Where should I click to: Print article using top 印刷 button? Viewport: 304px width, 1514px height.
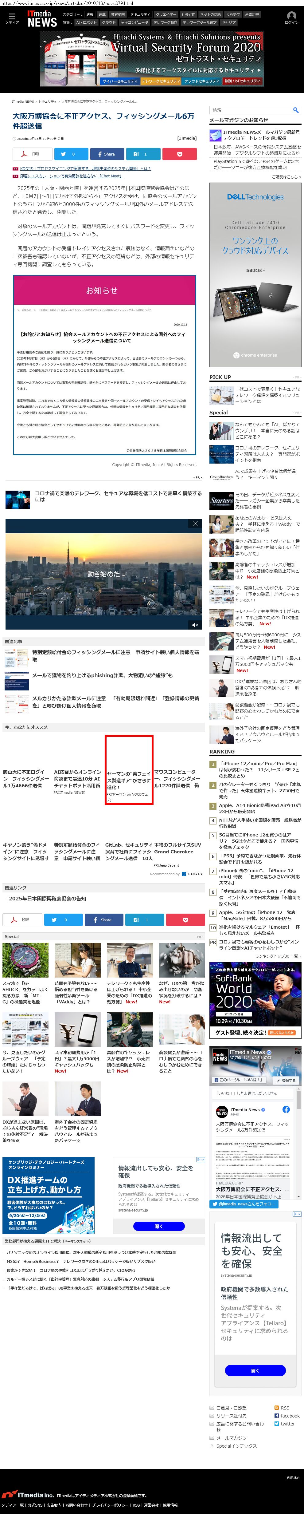click(x=32, y=154)
